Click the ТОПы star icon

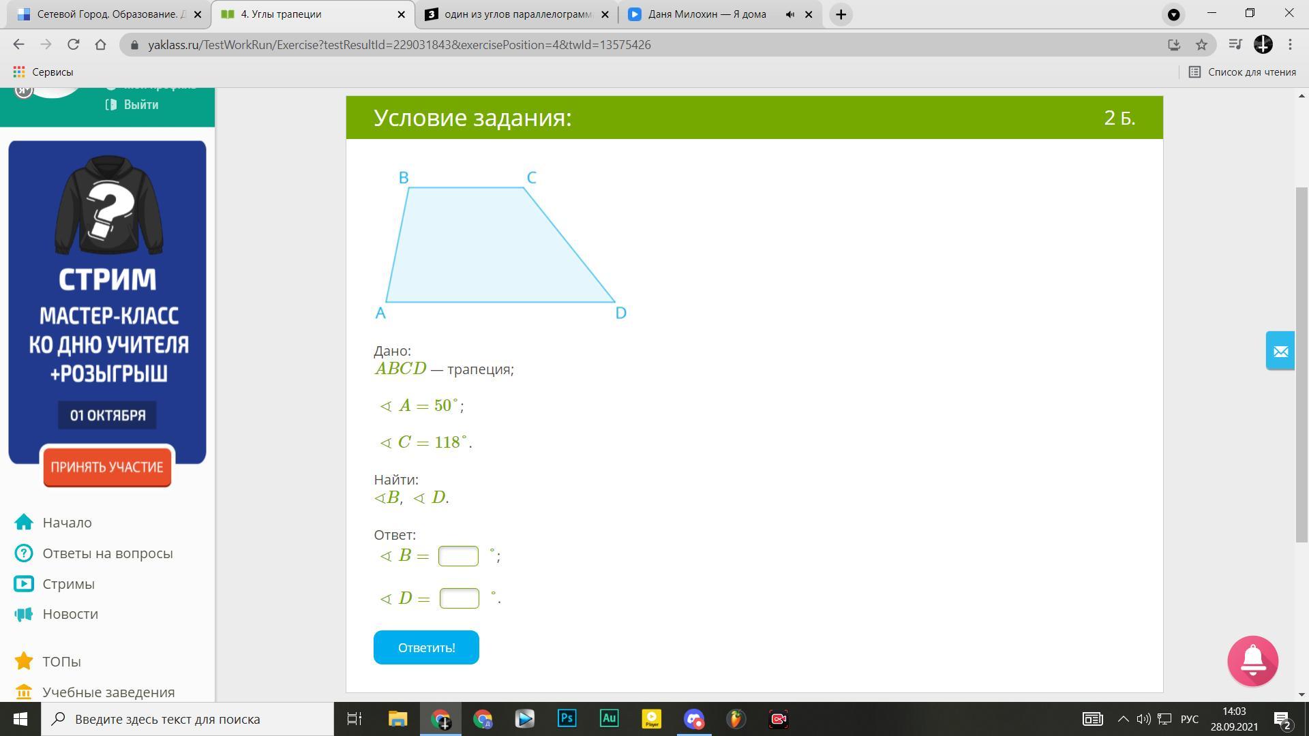[x=24, y=661]
